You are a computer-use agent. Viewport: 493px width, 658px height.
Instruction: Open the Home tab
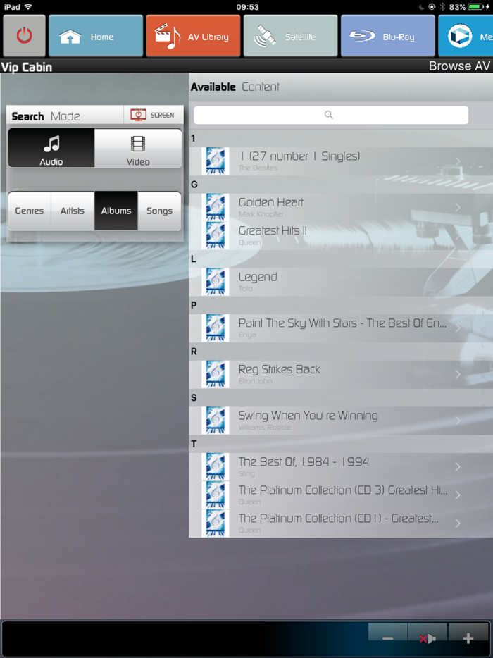tap(96, 36)
